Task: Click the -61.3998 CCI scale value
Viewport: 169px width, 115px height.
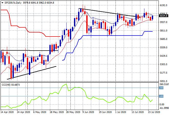Action: [164, 108]
